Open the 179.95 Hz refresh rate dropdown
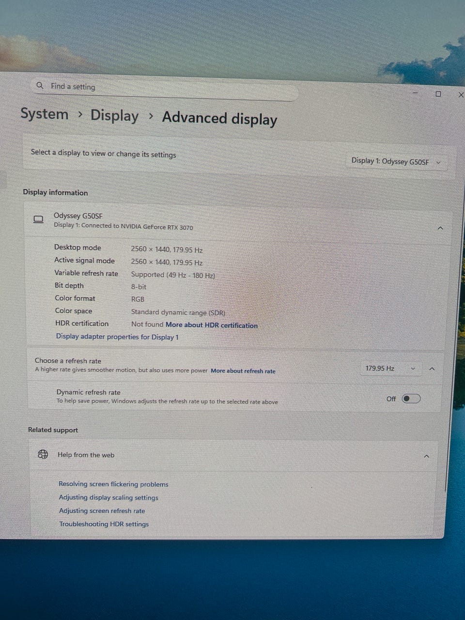465x620 pixels. (x=390, y=369)
